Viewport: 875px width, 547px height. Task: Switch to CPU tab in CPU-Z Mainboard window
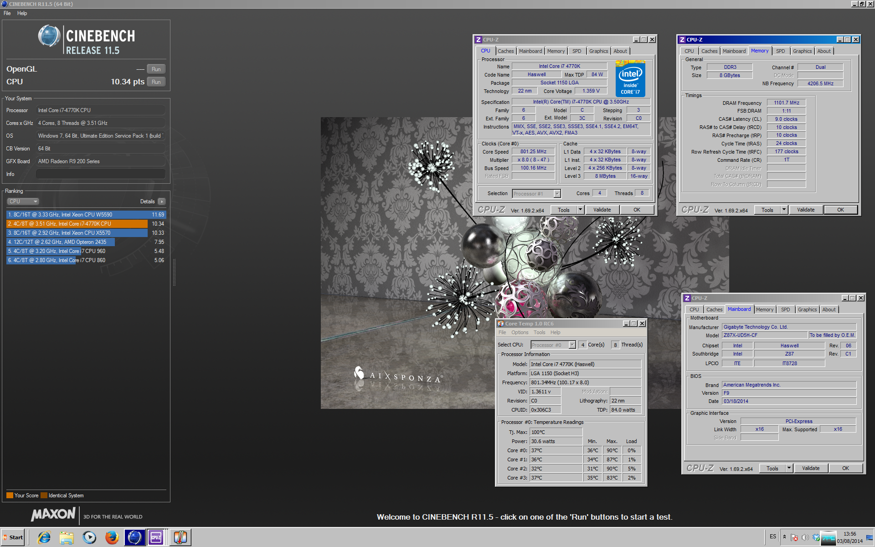coord(694,310)
